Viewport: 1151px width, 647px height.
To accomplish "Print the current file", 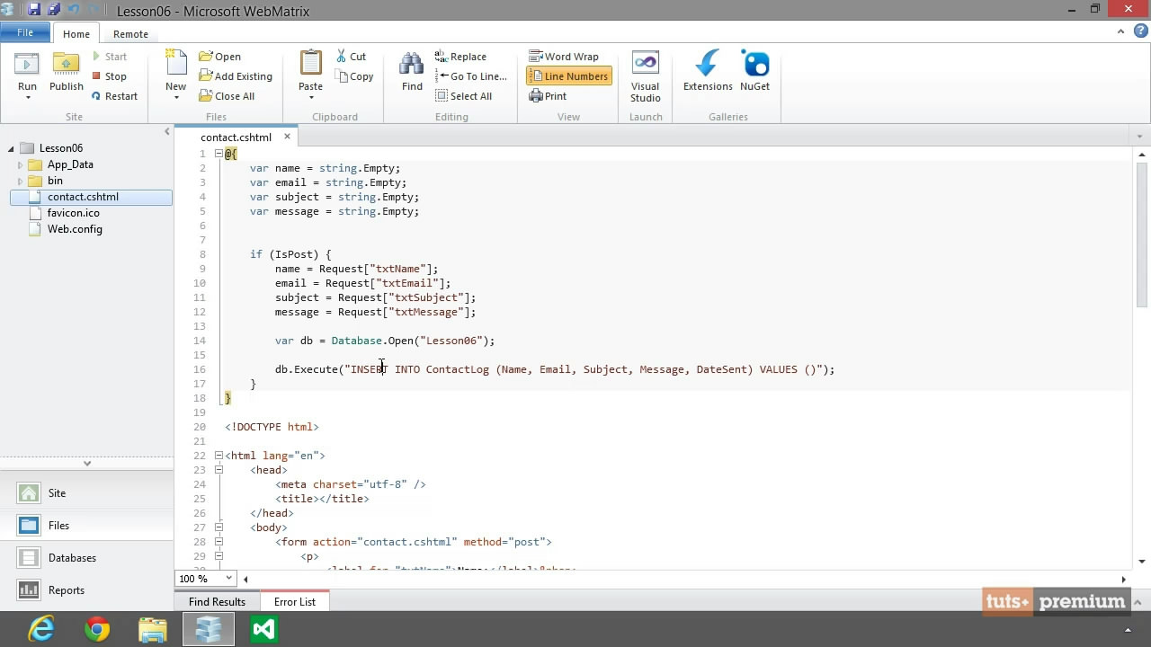I will (549, 96).
